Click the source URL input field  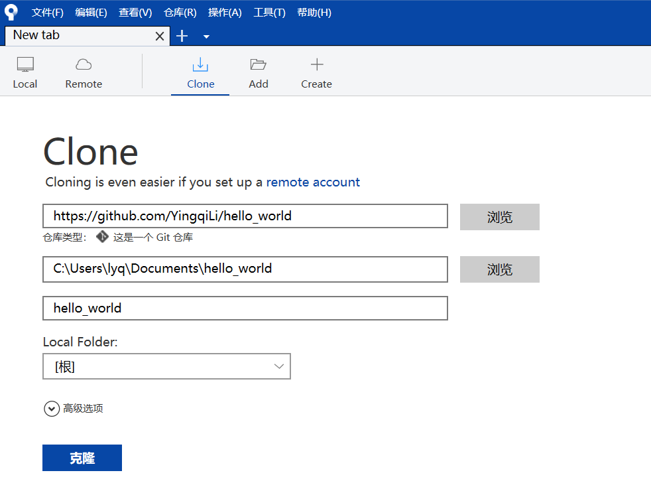245,216
